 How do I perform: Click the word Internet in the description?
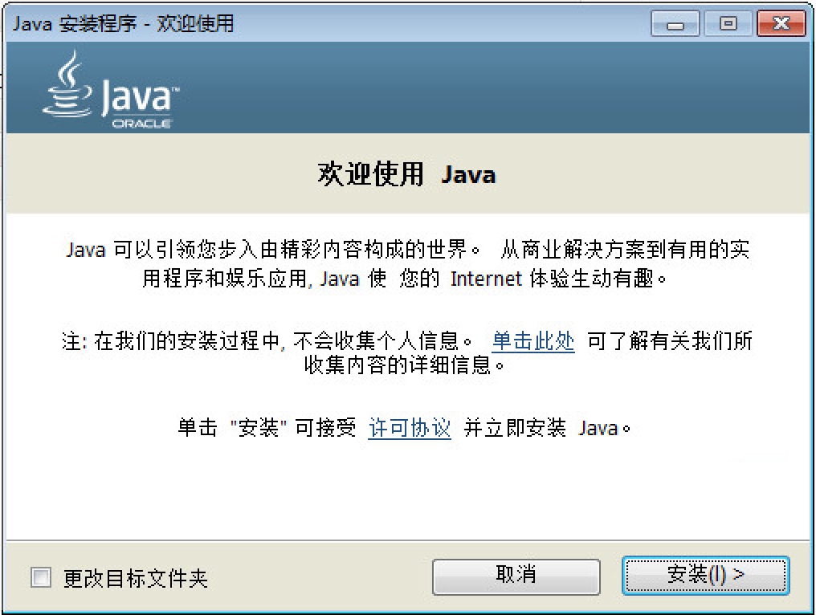tap(486, 279)
